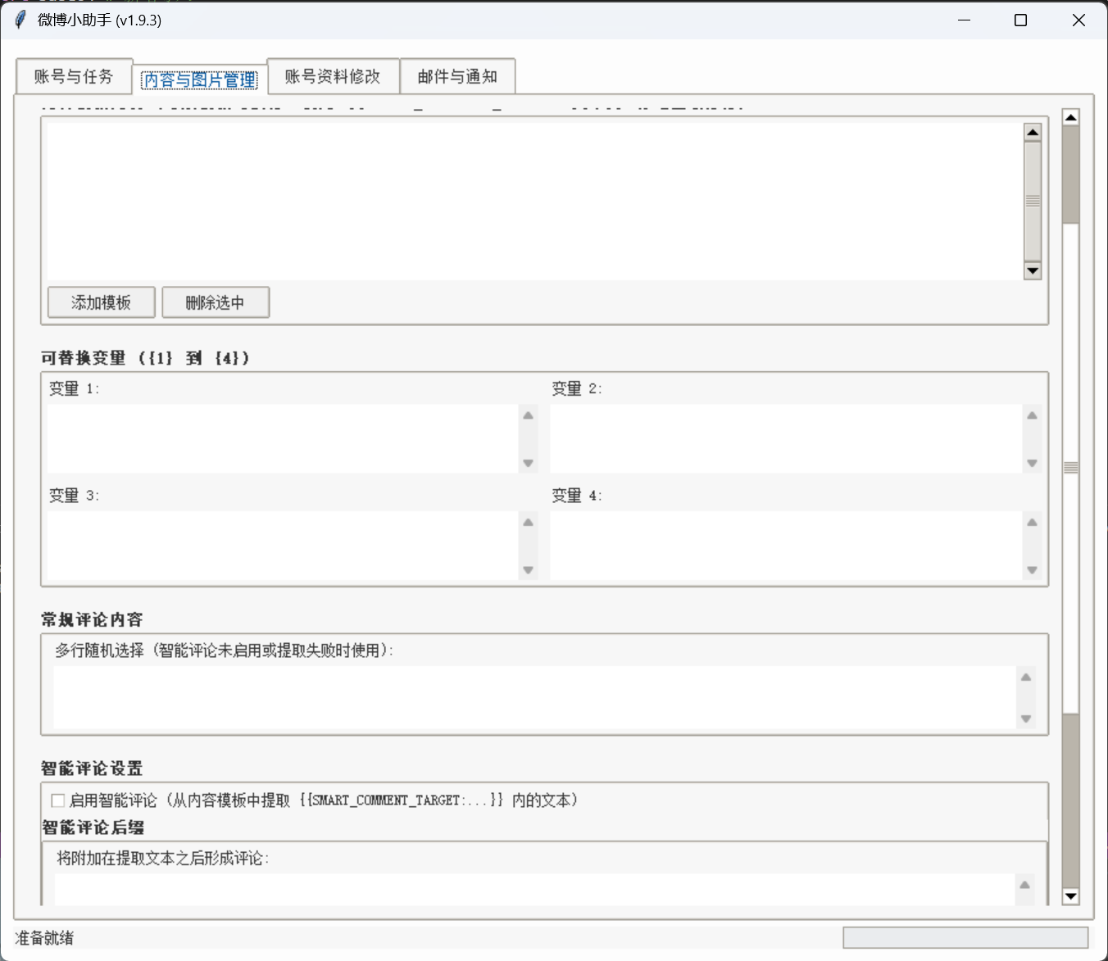1108x961 pixels.
Task: Click the 常规评论内容 box scroll-up arrow
Action: (x=1026, y=677)
